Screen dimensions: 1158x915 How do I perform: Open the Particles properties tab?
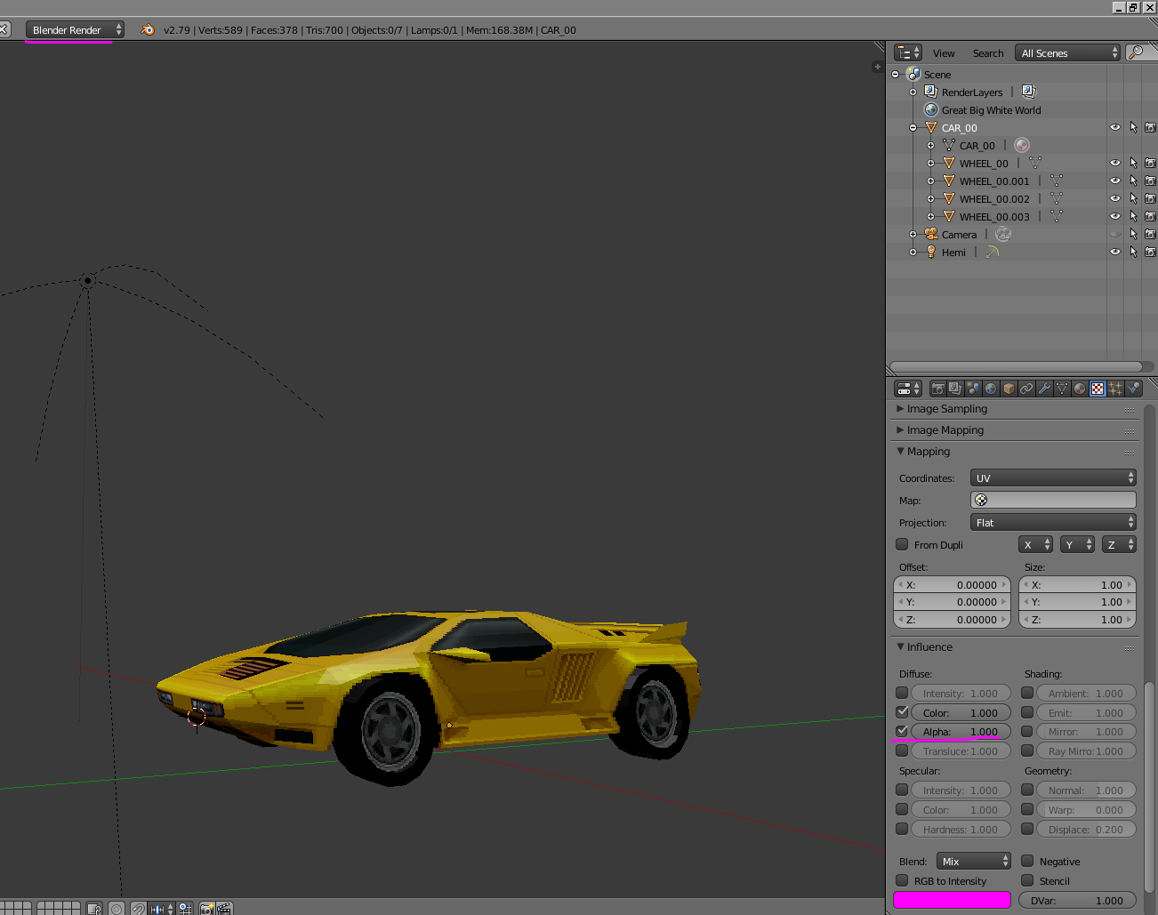1115,389
